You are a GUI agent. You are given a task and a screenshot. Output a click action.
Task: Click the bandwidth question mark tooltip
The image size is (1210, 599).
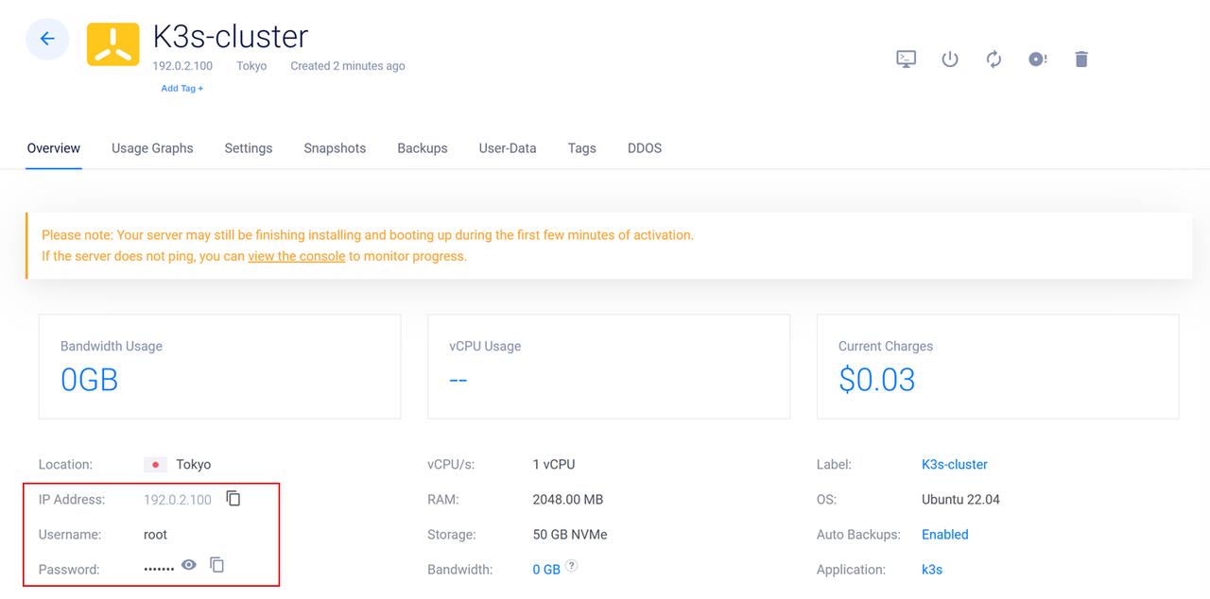[572, 566]
